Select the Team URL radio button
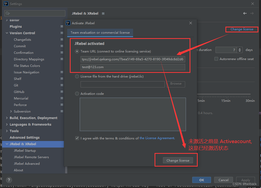This screenshot has height=188, width=261. tap(77, 51)
